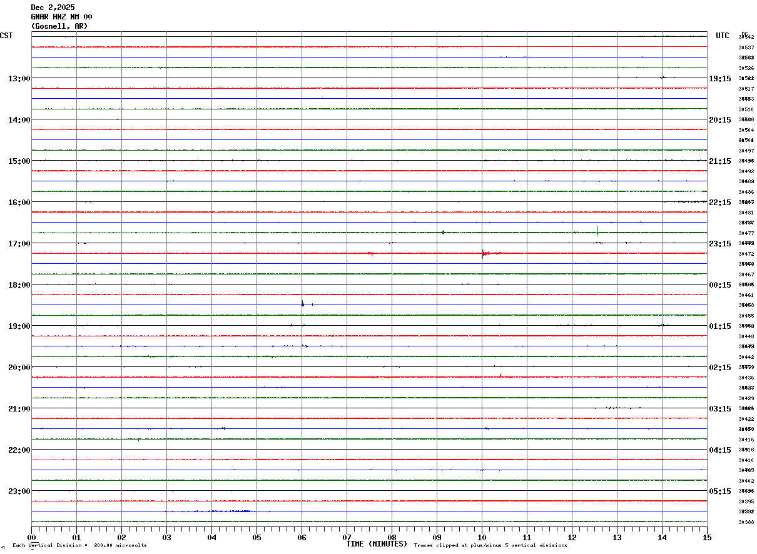Click the vertical division microvolts note
This screenshot has height=554, width=757.
pos(80,546)
